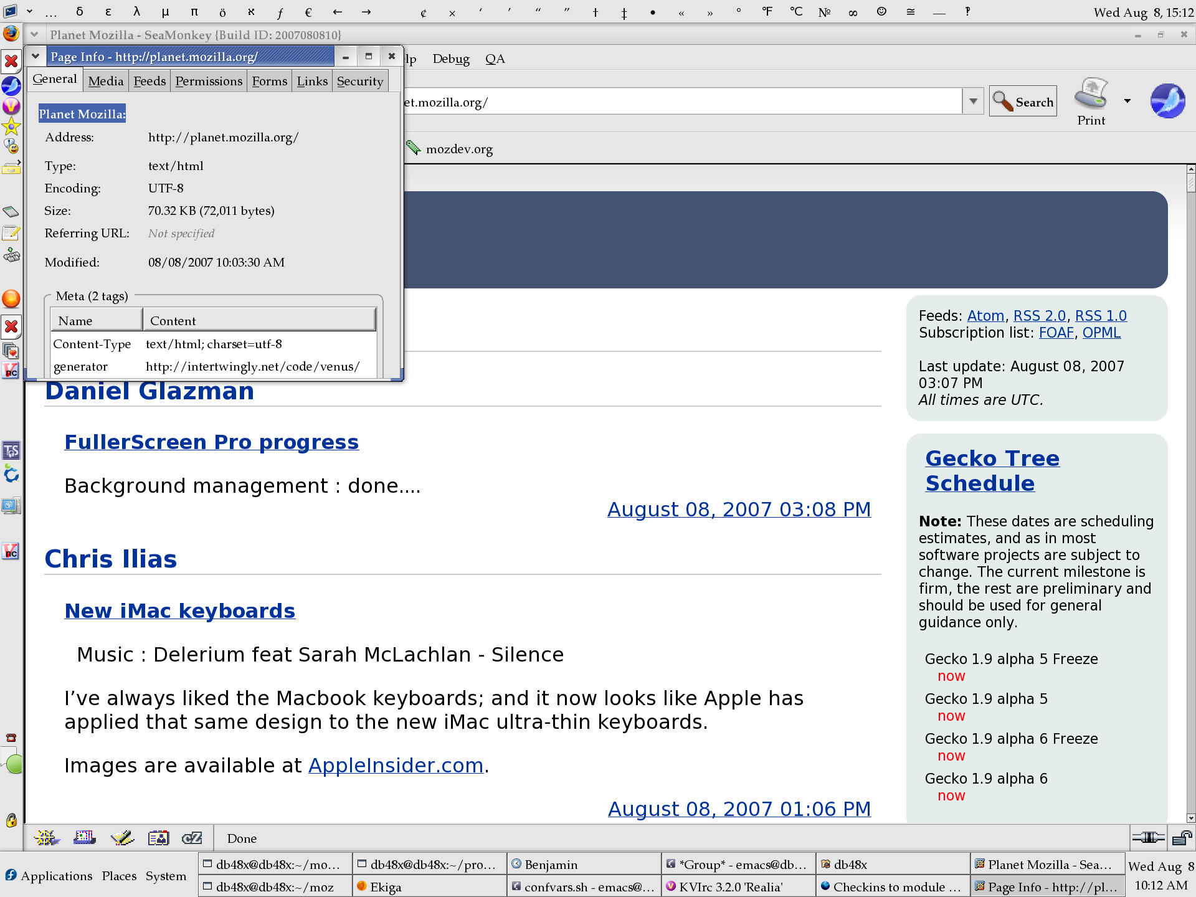
Task: Switch to the Media tab
Action: 106,81
